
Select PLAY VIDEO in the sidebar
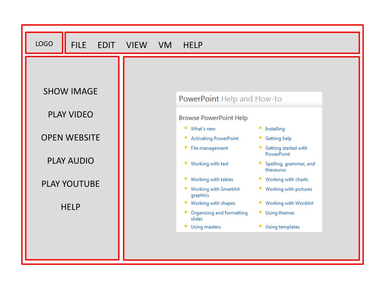[70, 114]
